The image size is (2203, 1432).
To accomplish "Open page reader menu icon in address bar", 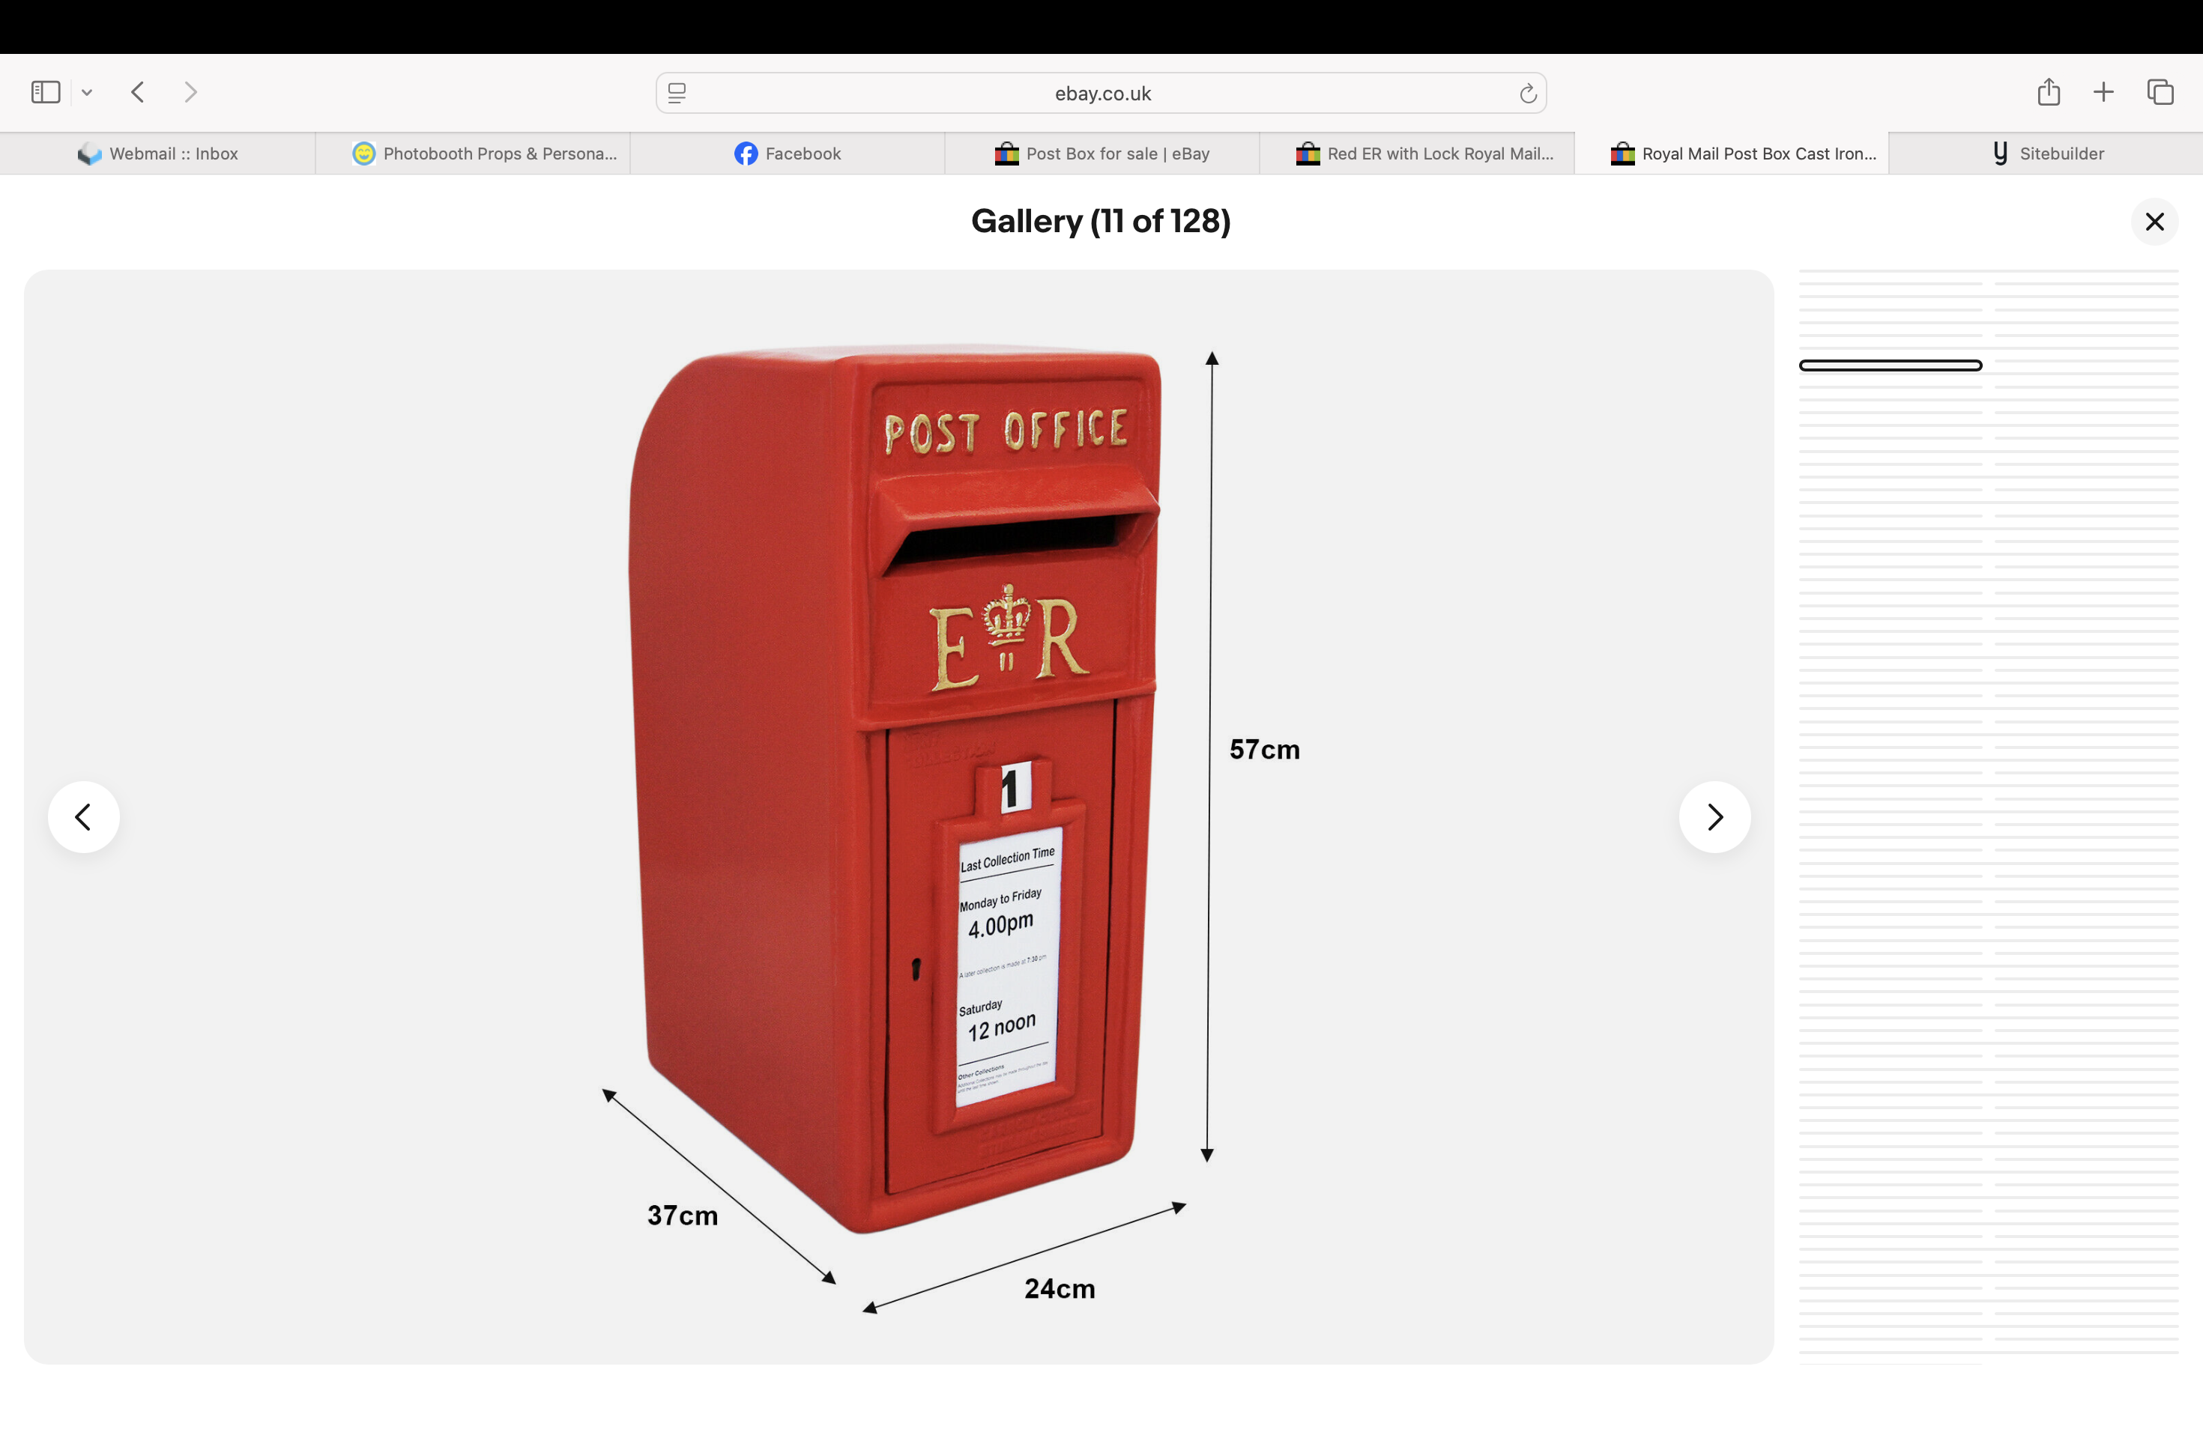I will [x=677, y=94].
